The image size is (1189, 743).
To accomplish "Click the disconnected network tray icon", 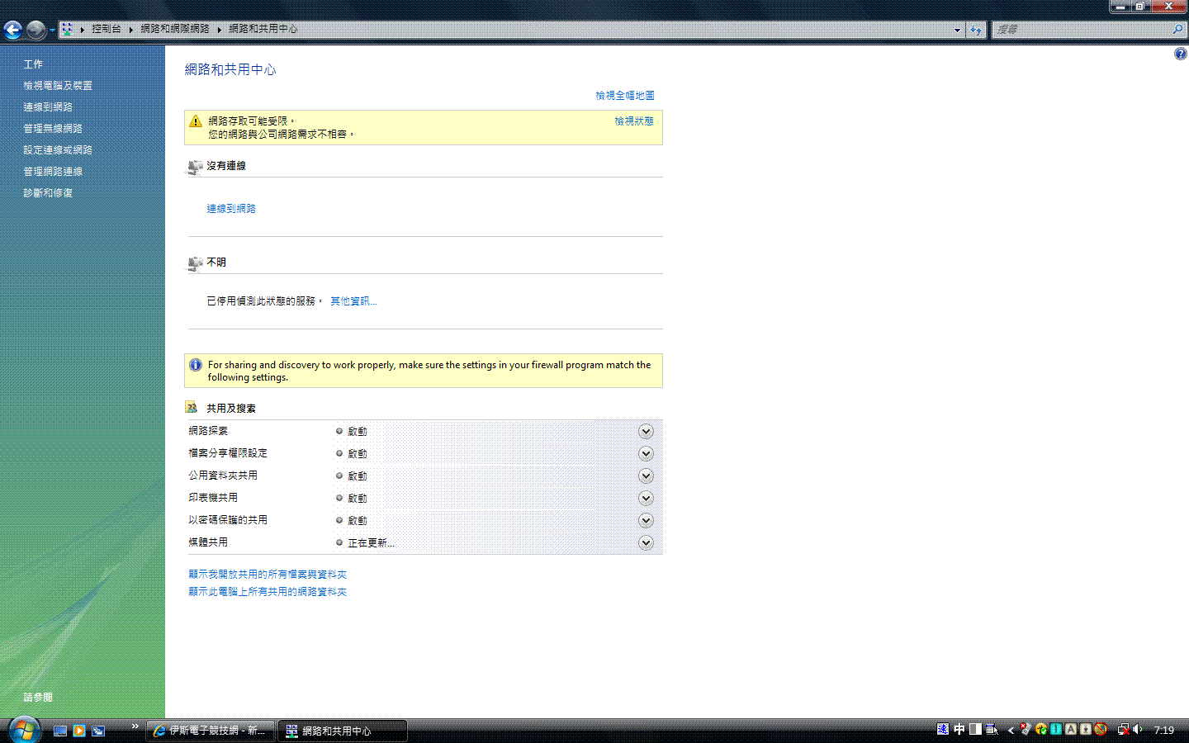I will tap(1123, 730).
